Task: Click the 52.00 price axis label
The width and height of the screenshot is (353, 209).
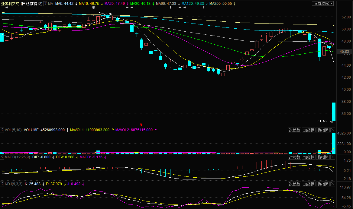Action: [346, 17]
